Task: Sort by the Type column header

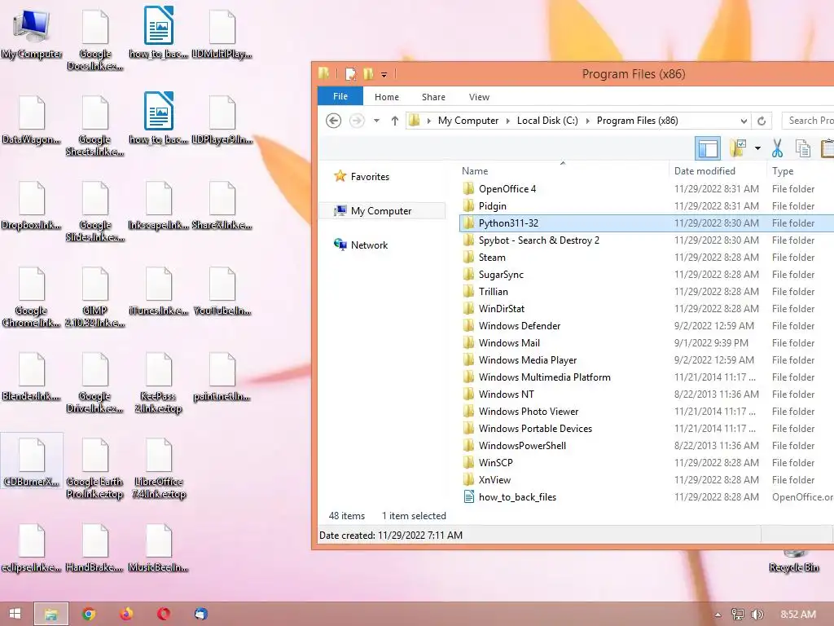Action: tap(801, 171)
